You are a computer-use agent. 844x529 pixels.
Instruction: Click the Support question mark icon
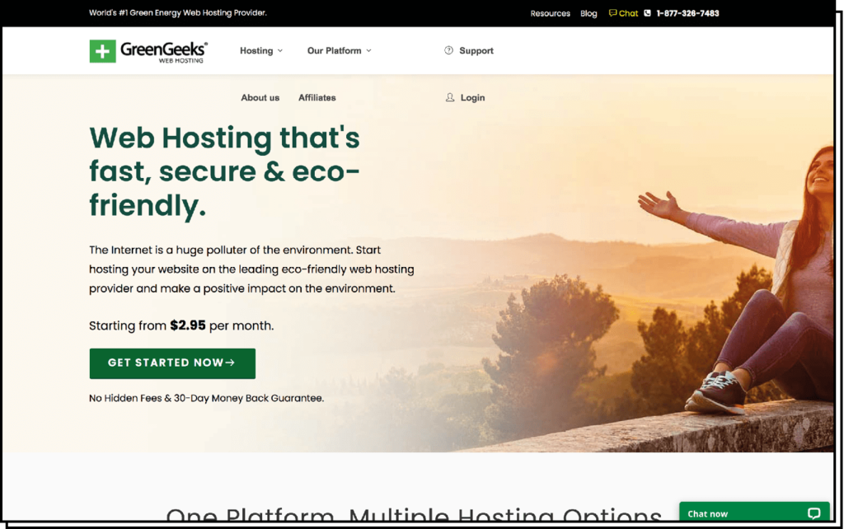coord(448,50)
